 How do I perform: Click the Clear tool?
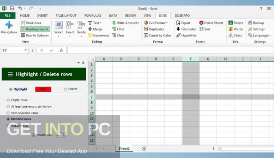coord(118,35)
